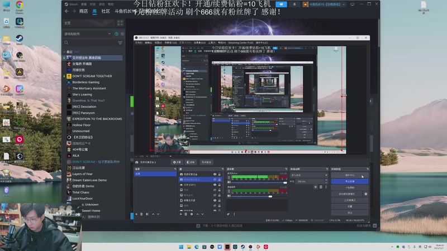The height and width of the screenshot is (251, 447).
Task: Click Steam forward navigation arrow
Action: pos(74,11)
